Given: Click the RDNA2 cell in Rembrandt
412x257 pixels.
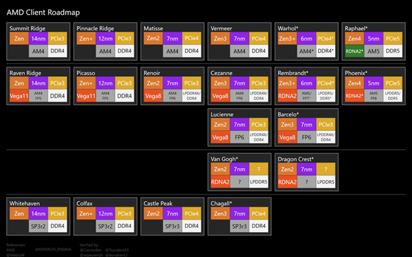Looking at the screenshot, I should click(x=287, y=96).
